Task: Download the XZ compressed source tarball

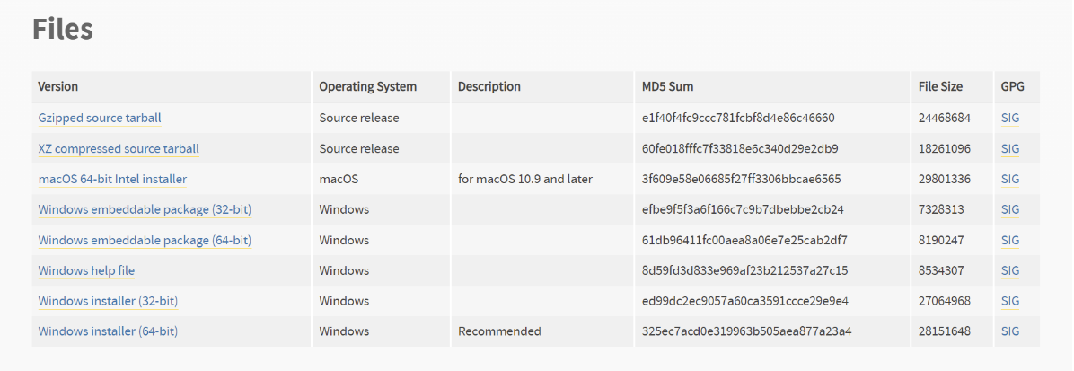Action: coord(119,148)
